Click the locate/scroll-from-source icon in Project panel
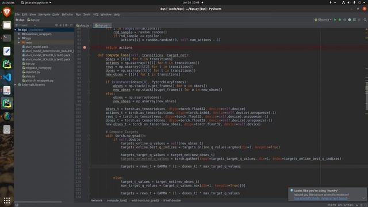 click(x=56, y=25)
